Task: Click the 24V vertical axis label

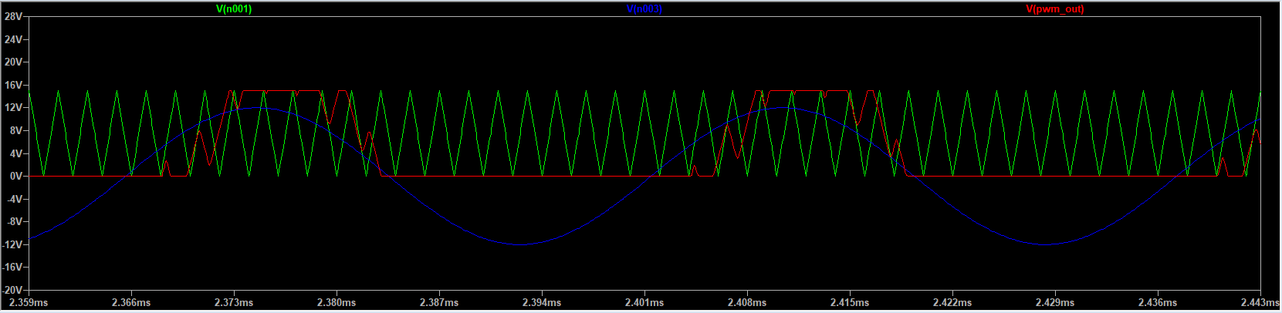Action: point(13,39)
